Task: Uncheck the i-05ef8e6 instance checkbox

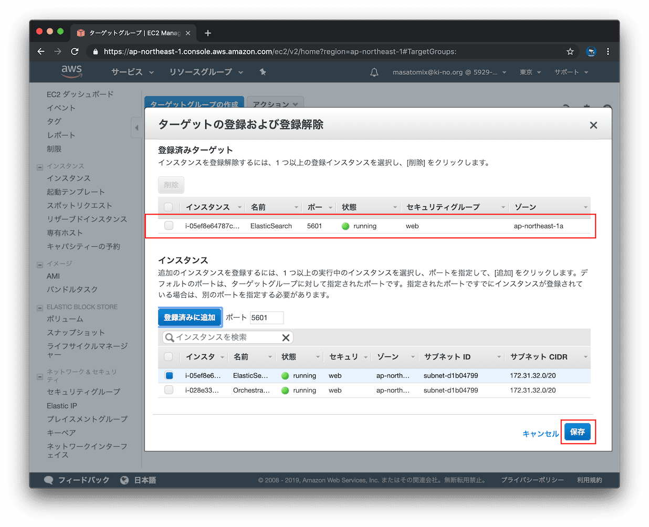Action: pos(169,375)
